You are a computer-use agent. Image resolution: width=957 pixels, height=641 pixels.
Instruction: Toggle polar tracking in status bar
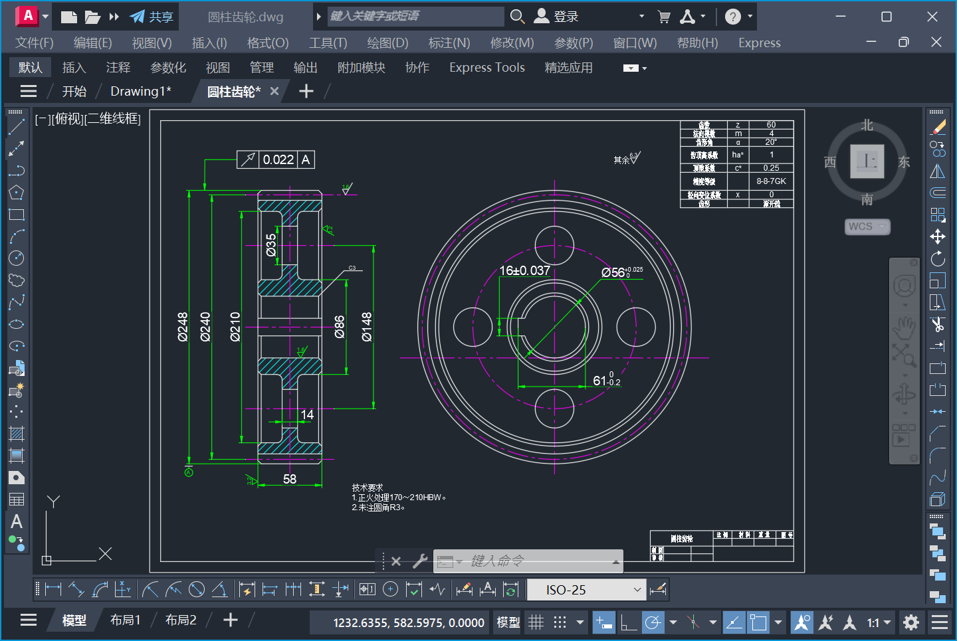coord(653,622)
